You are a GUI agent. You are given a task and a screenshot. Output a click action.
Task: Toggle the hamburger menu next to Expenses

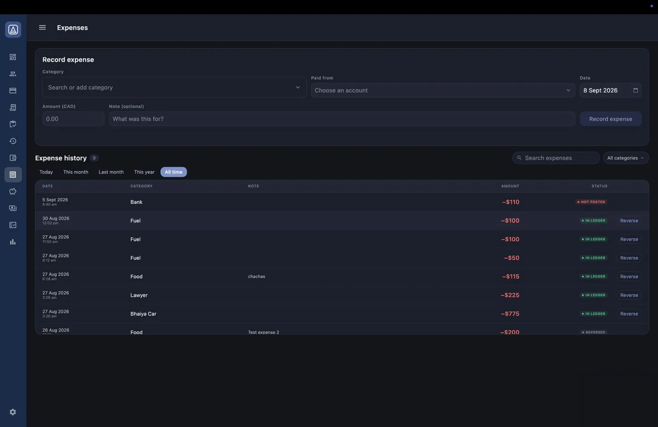click(x=42, y=27)
